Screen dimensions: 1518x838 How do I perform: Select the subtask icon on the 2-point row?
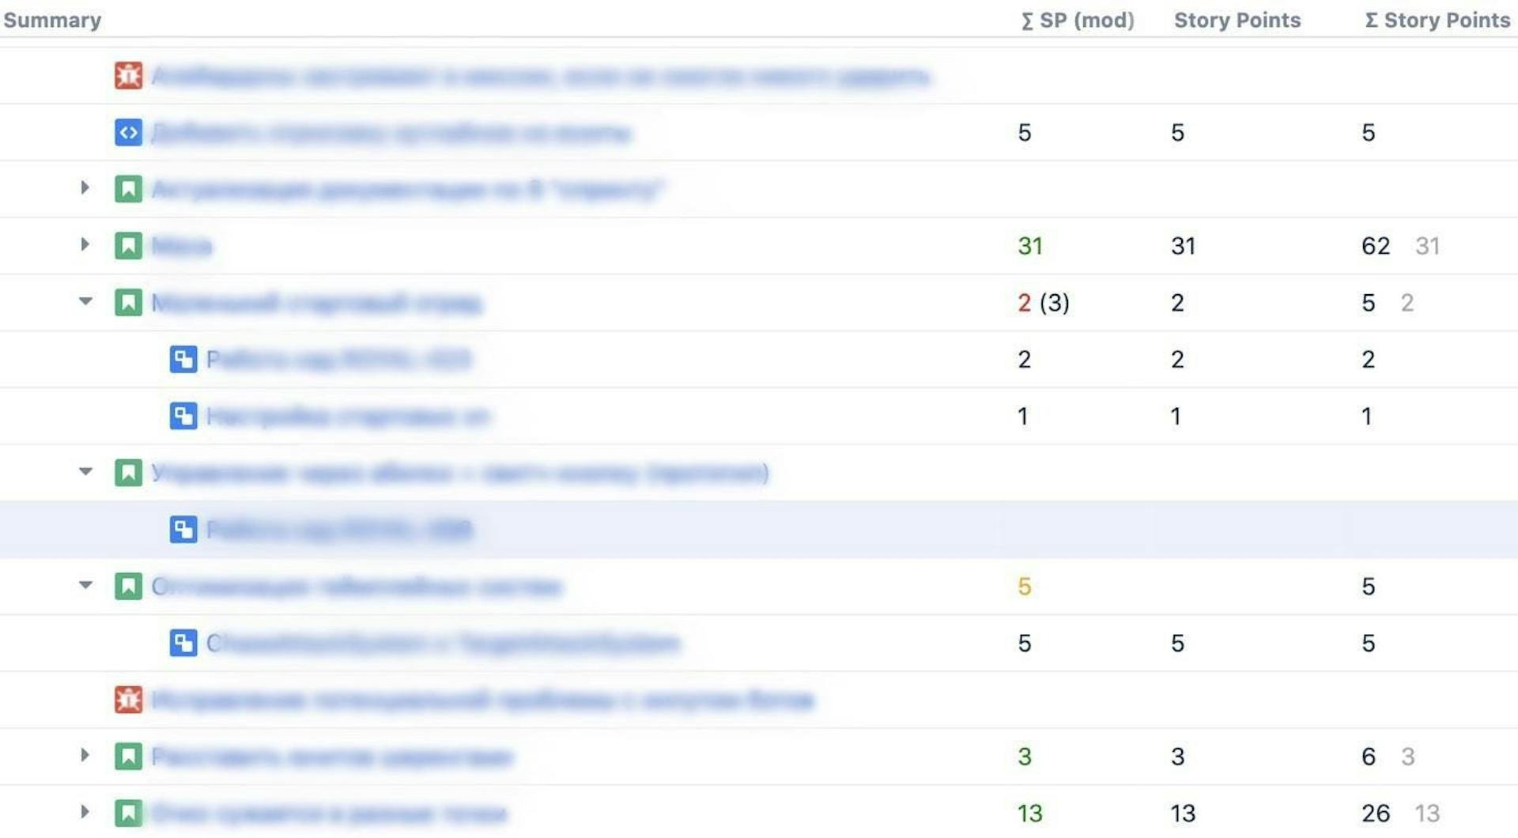[183, 359]
